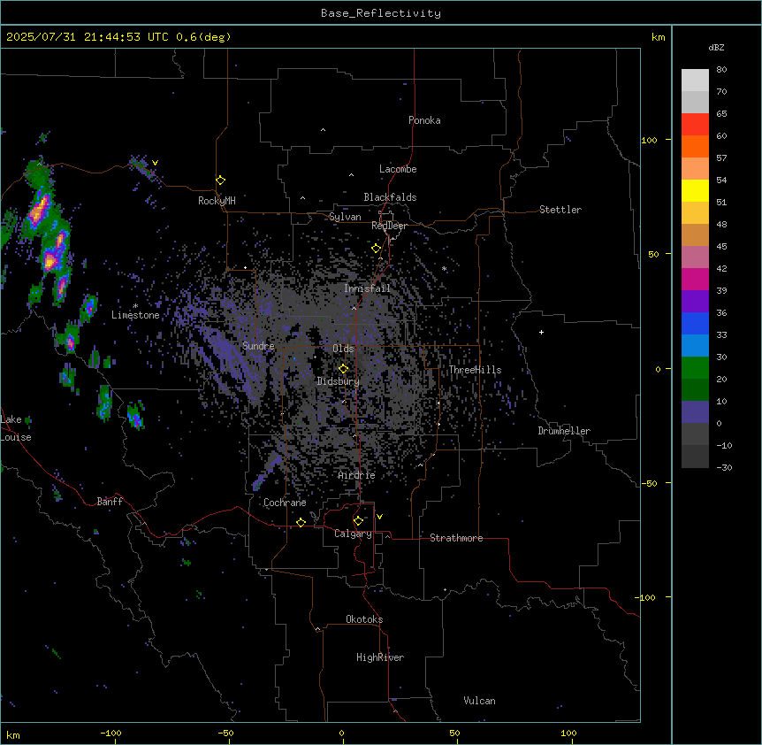
Task: Click the -50 tick on the right vertical axis
Action: click(649, 483)
